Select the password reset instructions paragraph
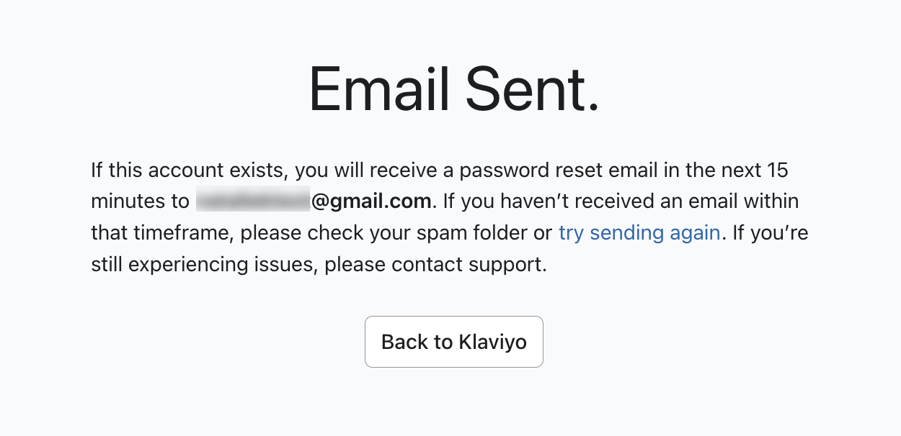Viewport: 901px width, 436px height. click(x=448, y=216)
